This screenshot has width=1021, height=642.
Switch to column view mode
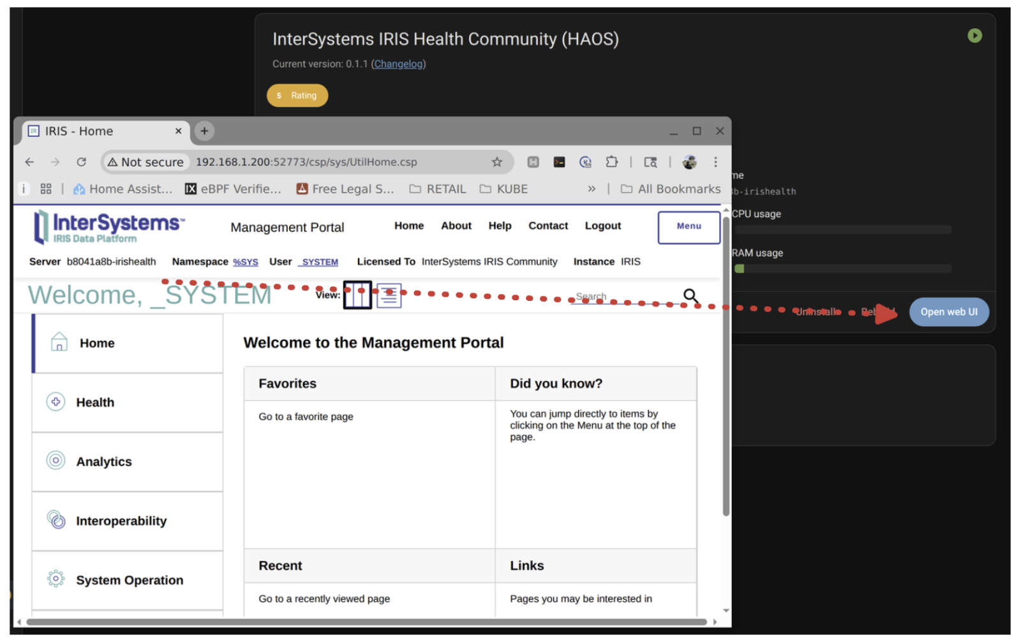357,295
